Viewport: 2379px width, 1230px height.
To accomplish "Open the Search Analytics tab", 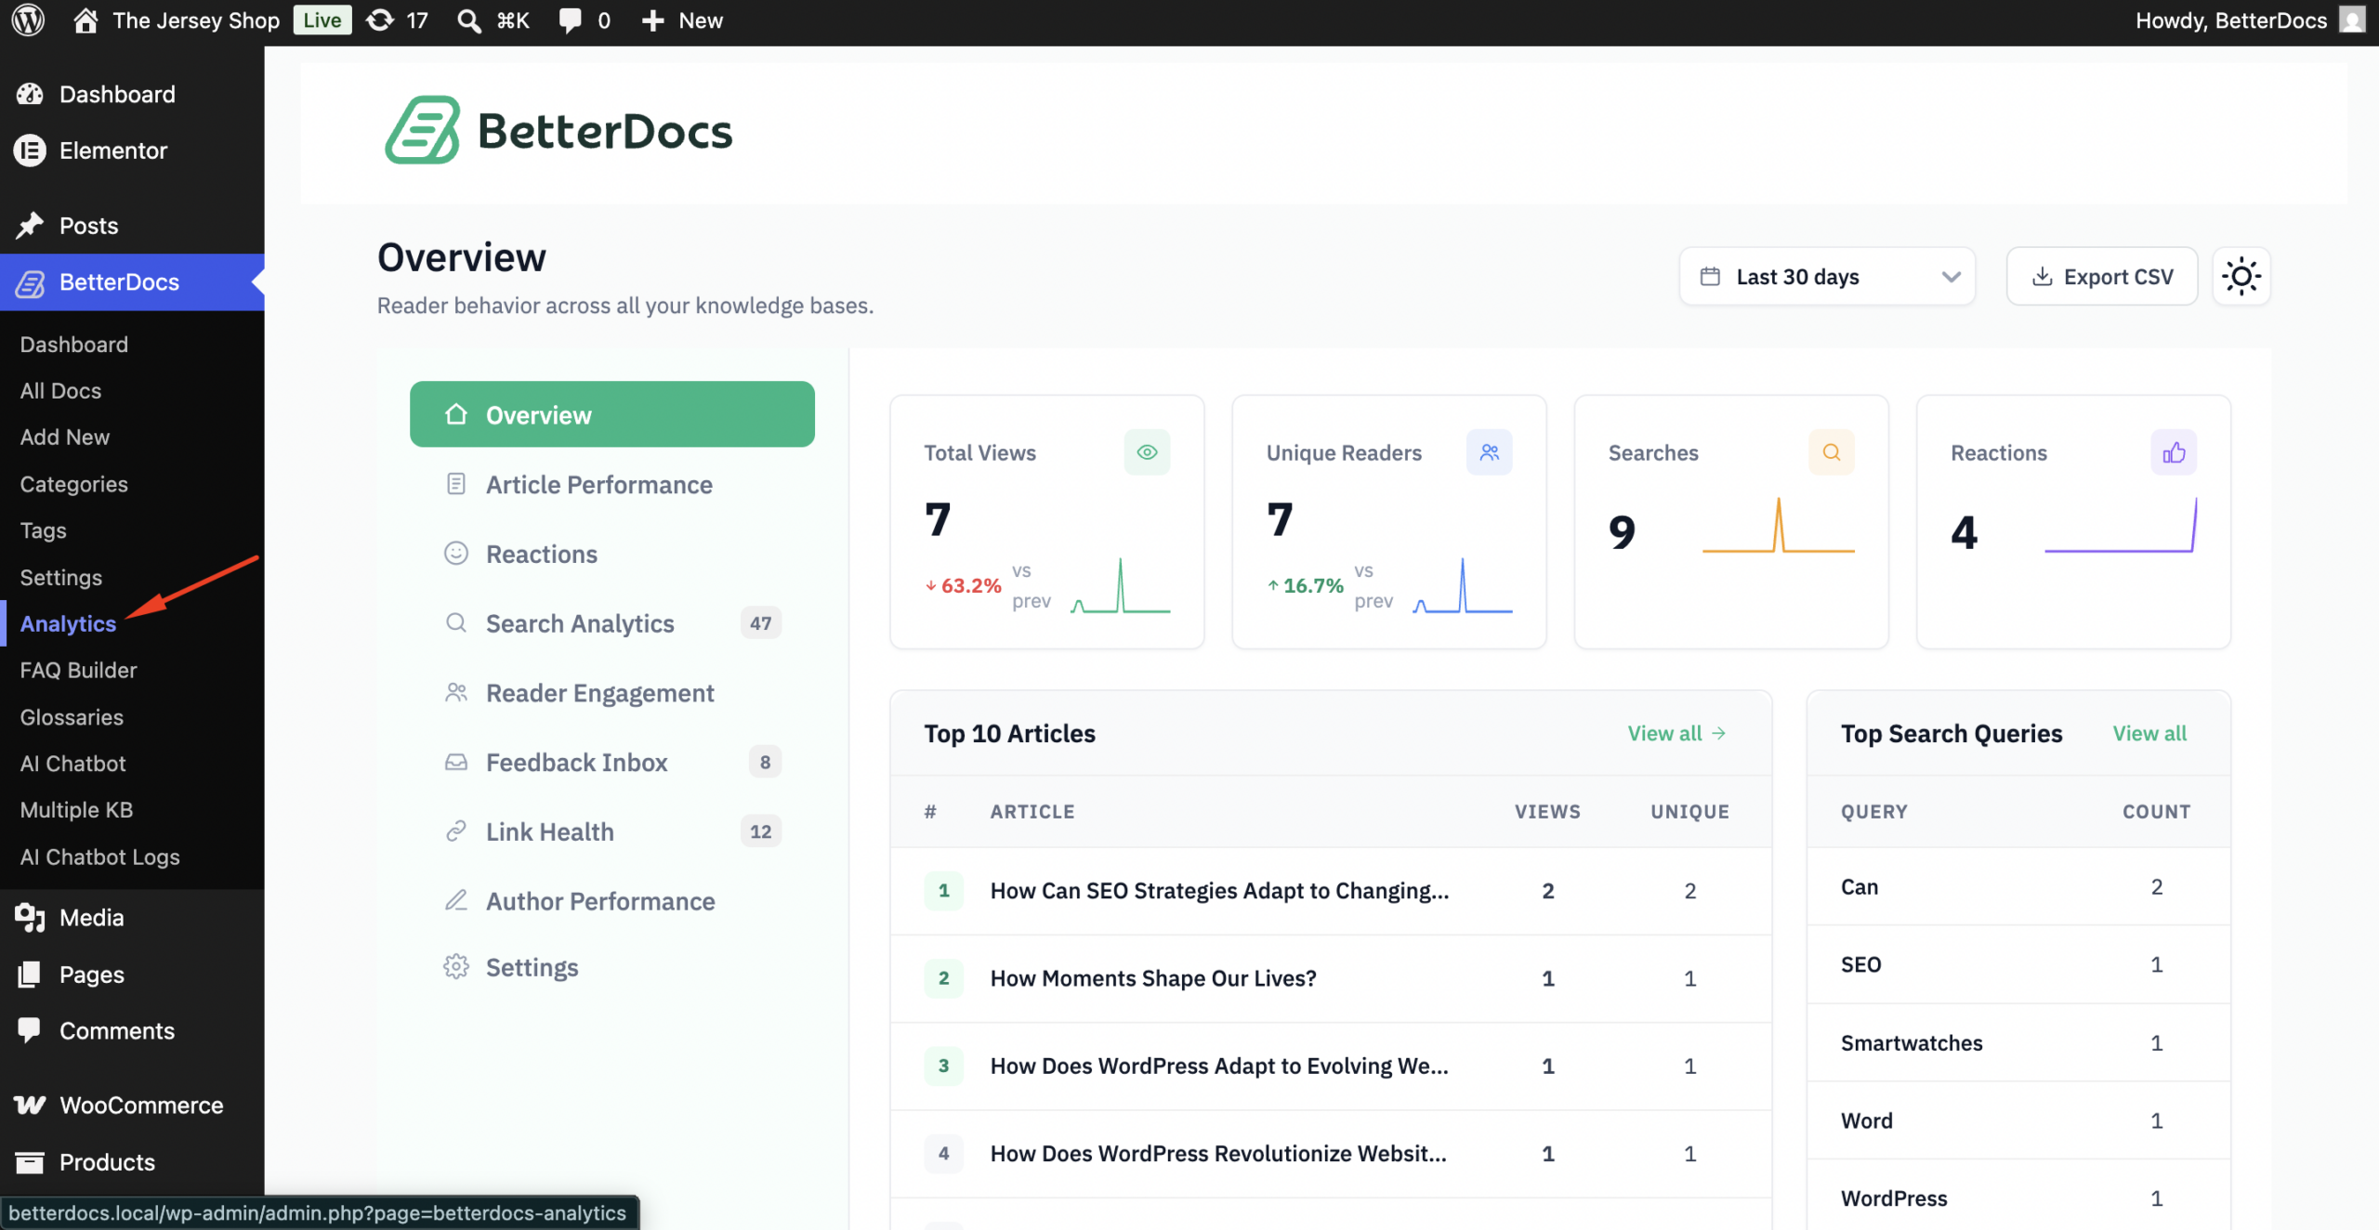I will pos(611,623).
